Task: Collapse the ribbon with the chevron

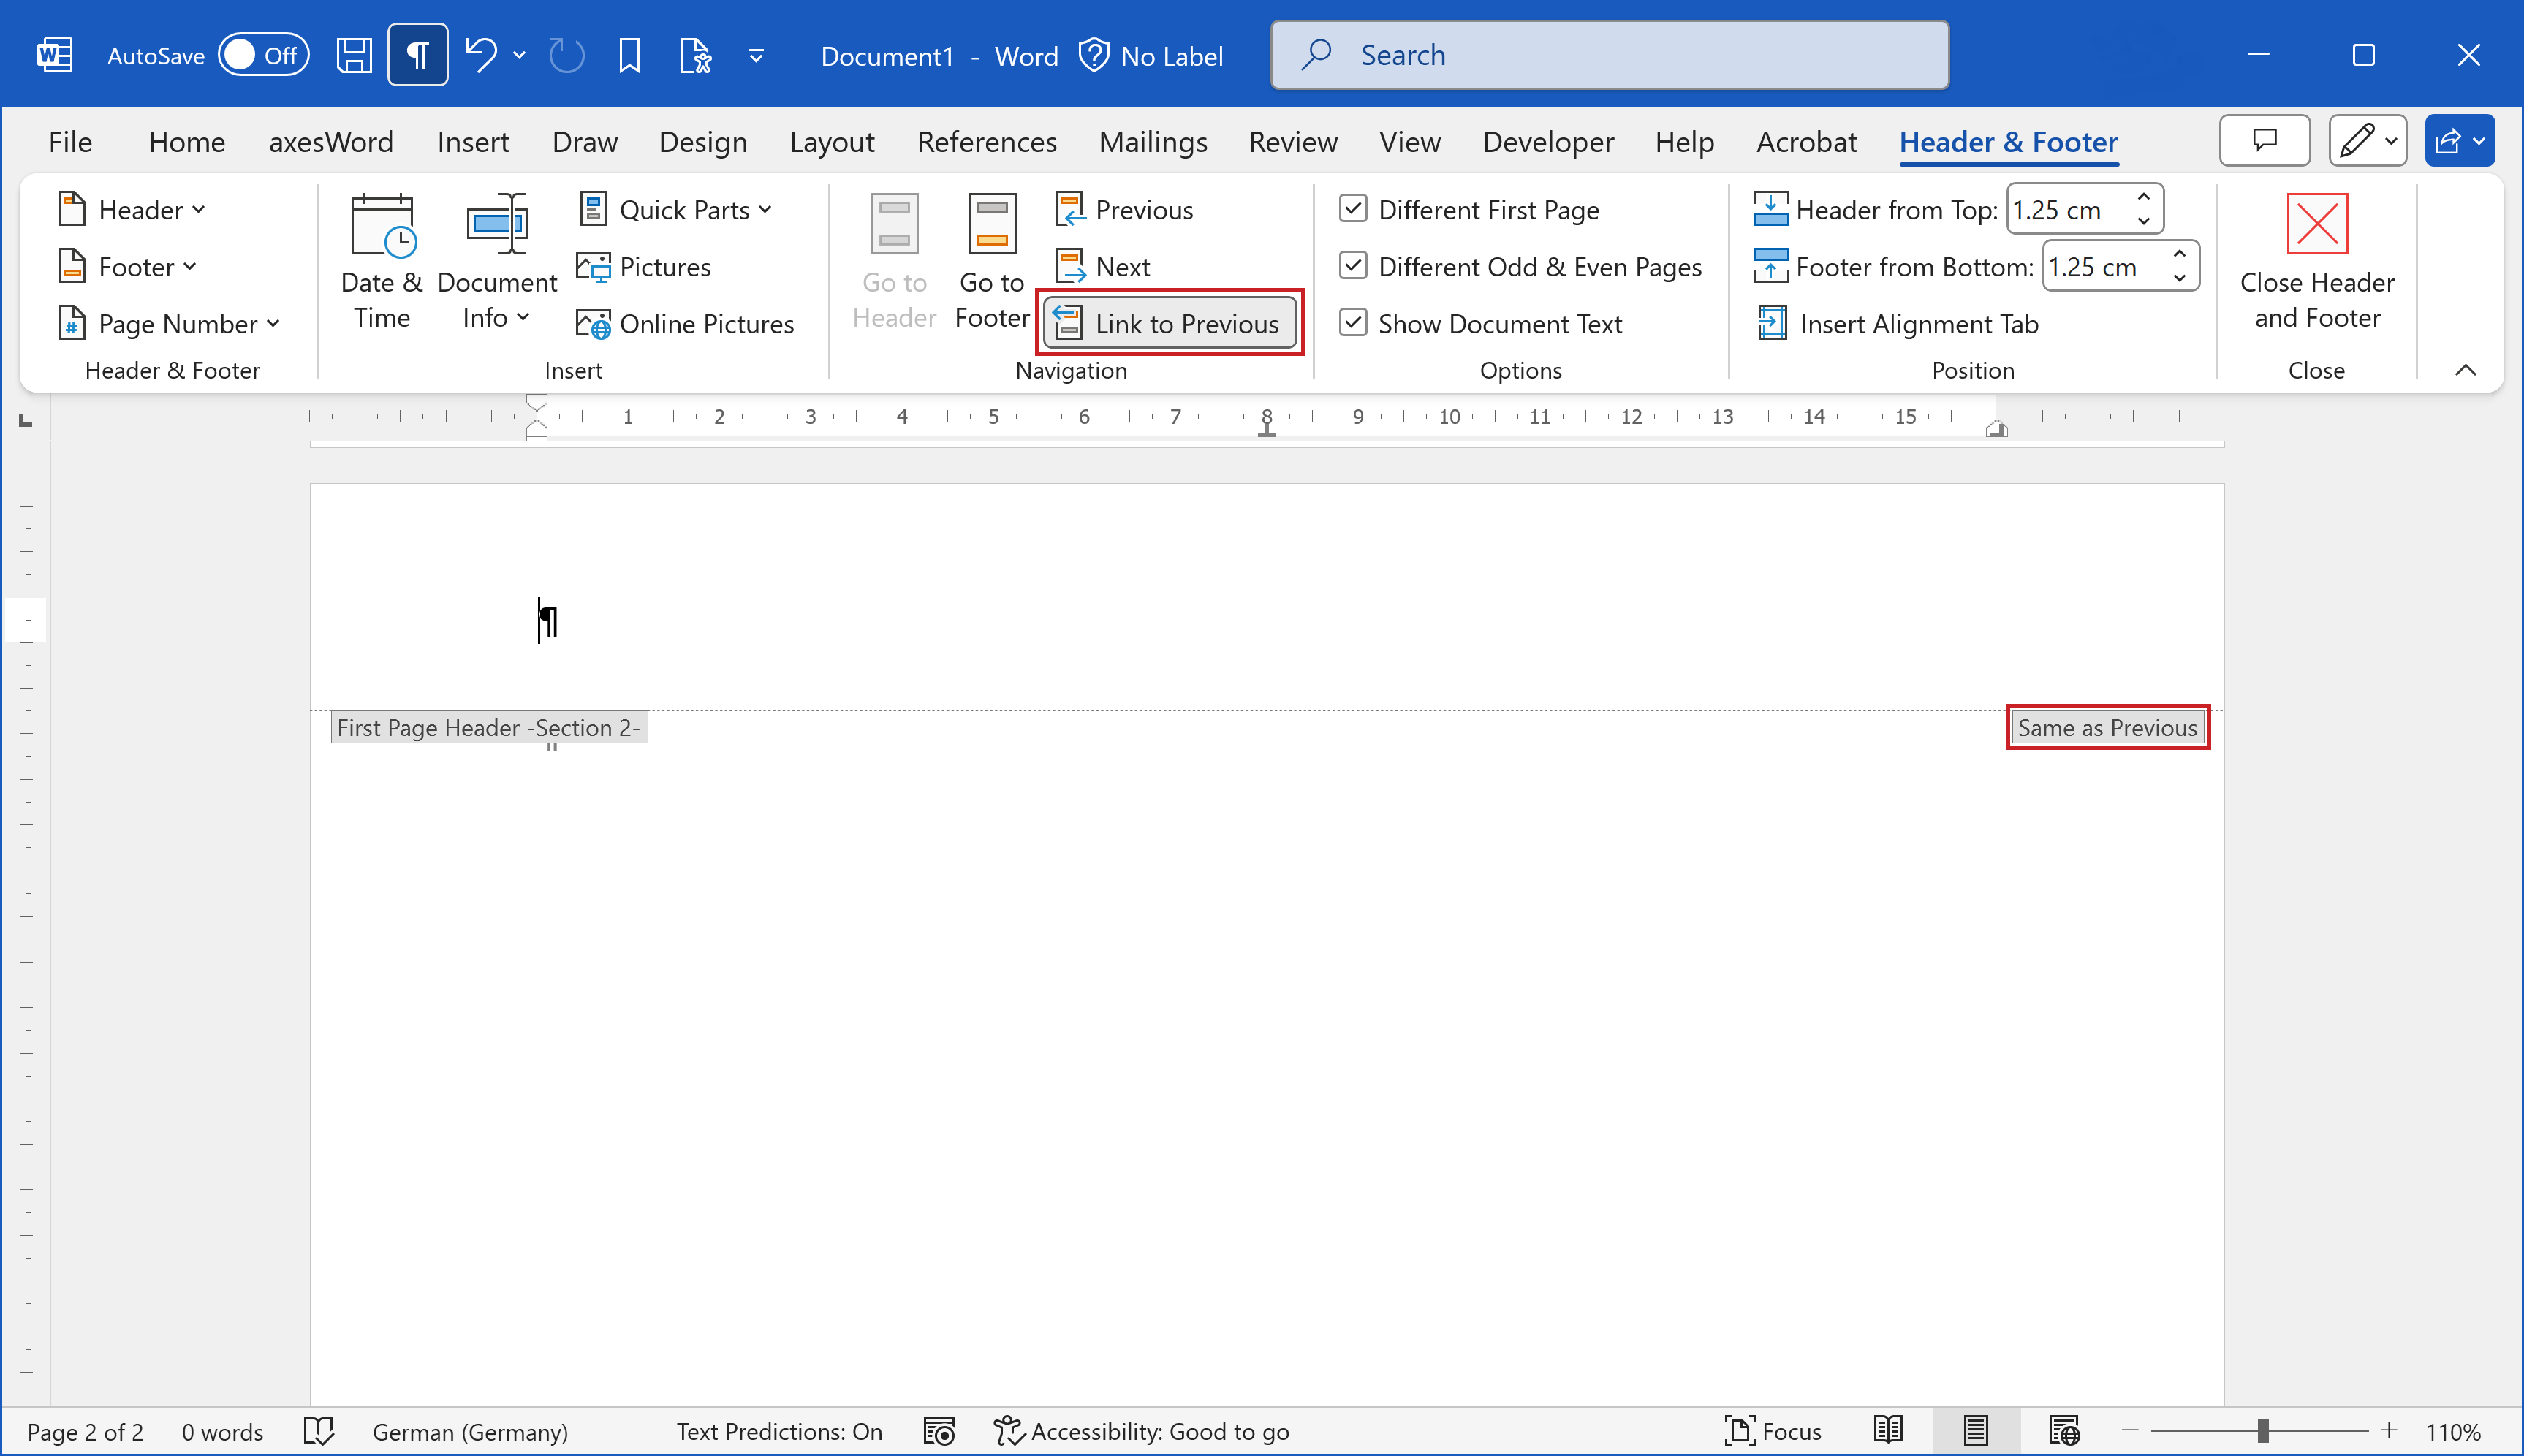Action: pos(2465,371)
